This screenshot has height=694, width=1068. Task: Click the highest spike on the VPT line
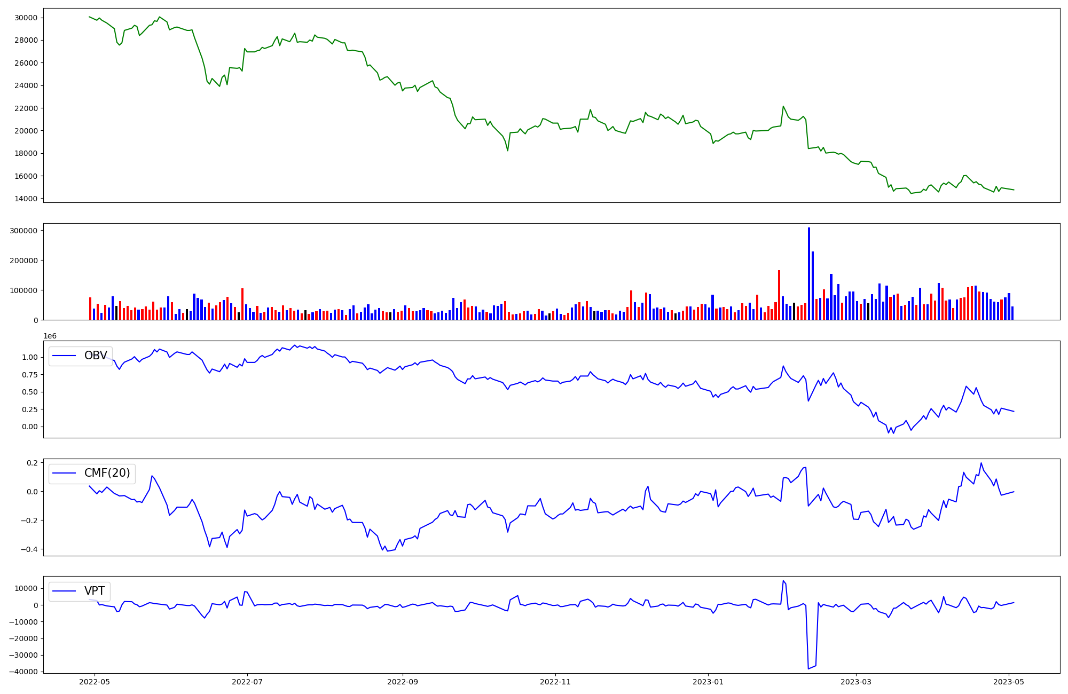[x=783, y=581]
